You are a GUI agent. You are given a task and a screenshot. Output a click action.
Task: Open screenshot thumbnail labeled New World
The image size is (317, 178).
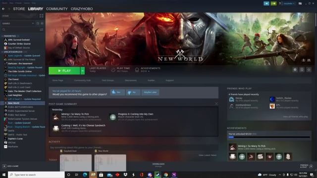coord(110,163)
